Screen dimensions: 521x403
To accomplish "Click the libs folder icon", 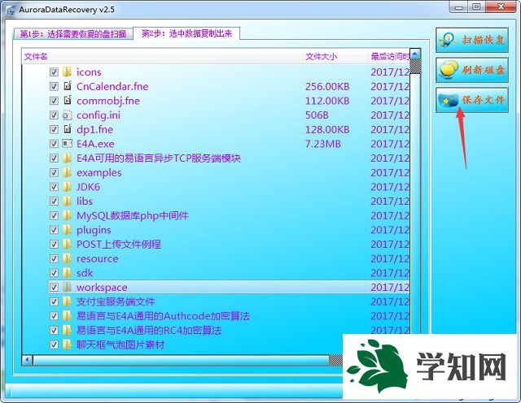I will coord(67,201).
